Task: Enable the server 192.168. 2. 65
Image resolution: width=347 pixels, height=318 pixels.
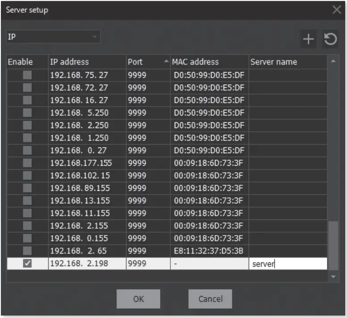Action: tap(27, 251)
